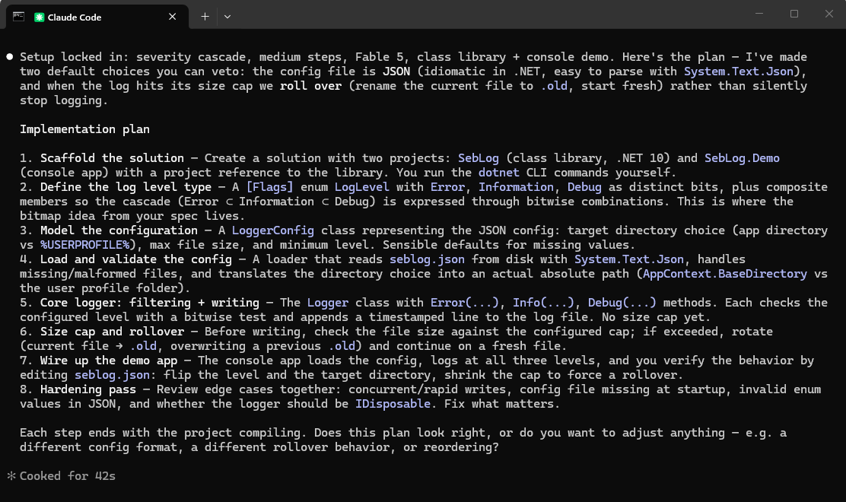Click AppContext.BaseDirectory in step 4

724,274
